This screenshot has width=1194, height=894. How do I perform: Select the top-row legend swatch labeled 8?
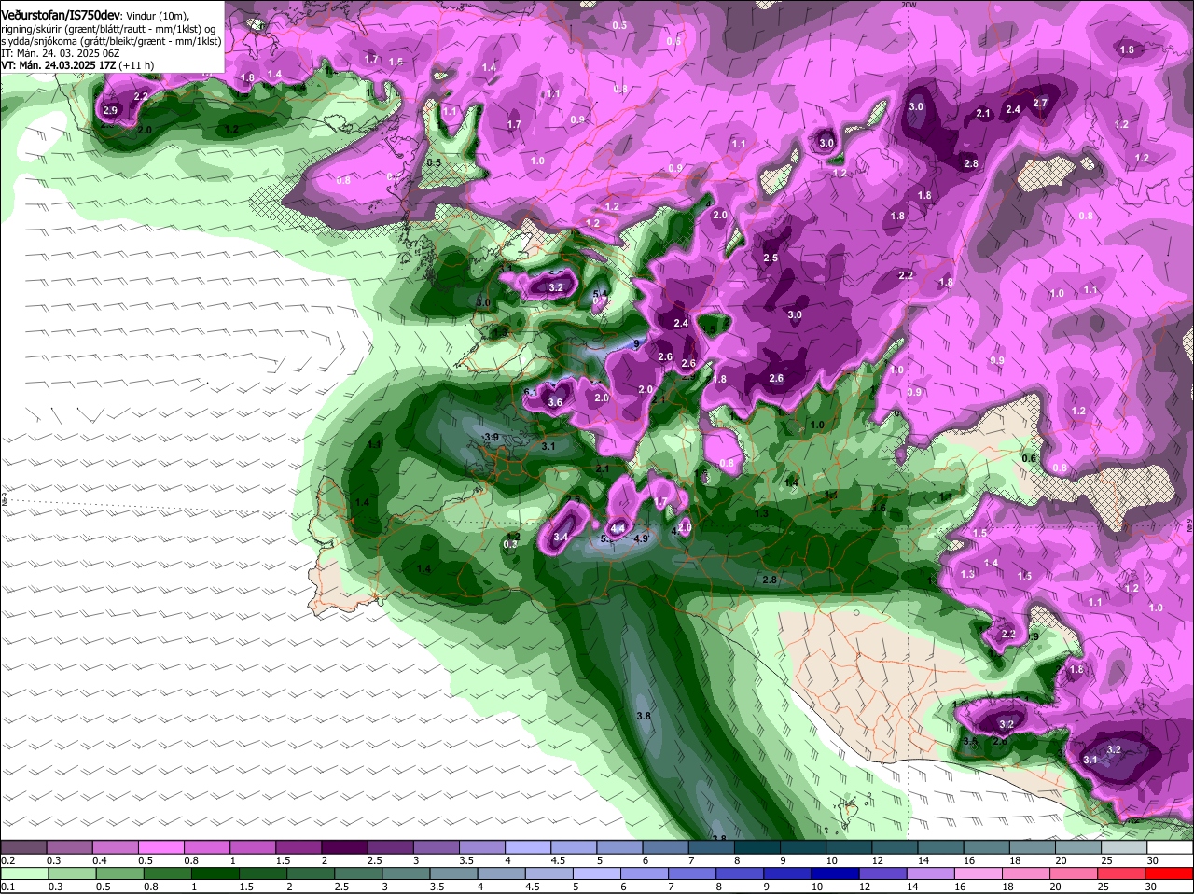pyautogui.click(x=757, y=846)
